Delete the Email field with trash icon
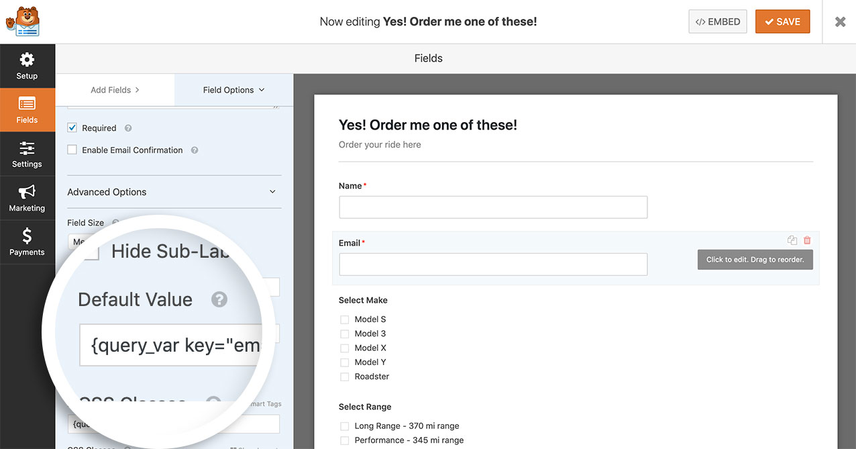The width and height of the screenshot is (856, 449). coord(807,240)
